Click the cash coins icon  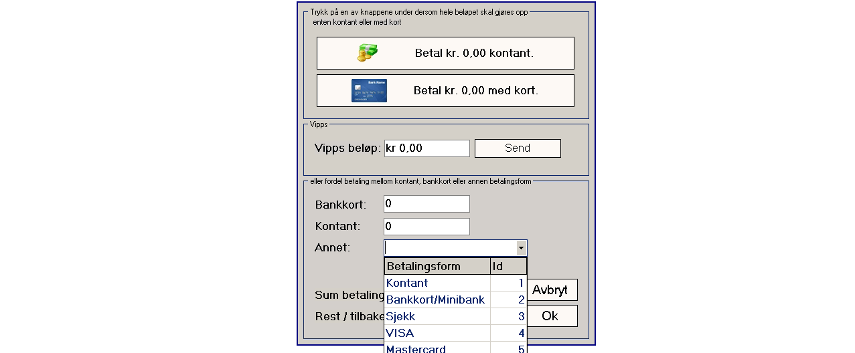click(x=367, y=53)
